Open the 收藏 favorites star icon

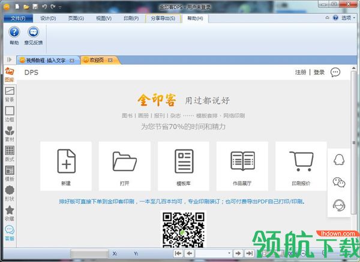[10, 214]
